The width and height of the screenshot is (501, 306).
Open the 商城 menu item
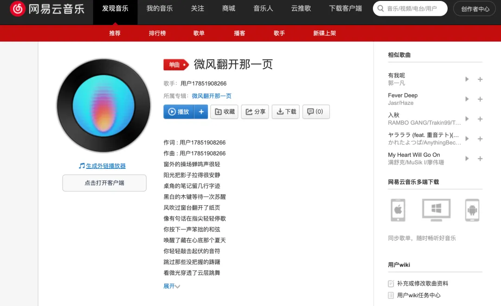pyautogui.click(x=229, y=9)
